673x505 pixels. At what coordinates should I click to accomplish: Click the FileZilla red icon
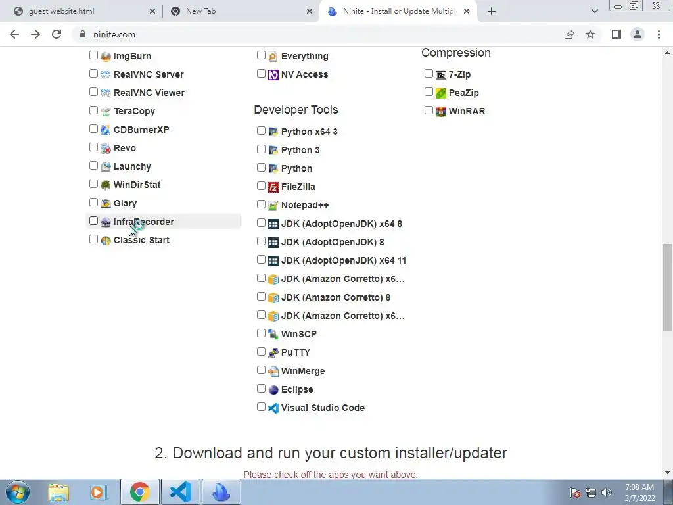(x=273, y=187)
